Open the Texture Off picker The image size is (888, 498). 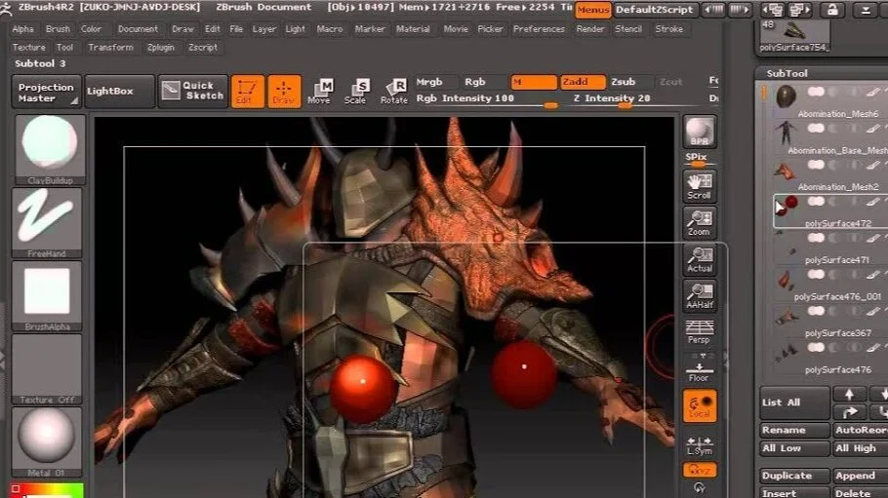pos(47,369)
